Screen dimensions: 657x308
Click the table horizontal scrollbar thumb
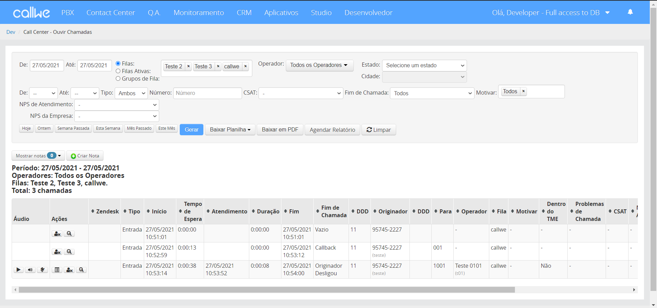coord(267,290)
